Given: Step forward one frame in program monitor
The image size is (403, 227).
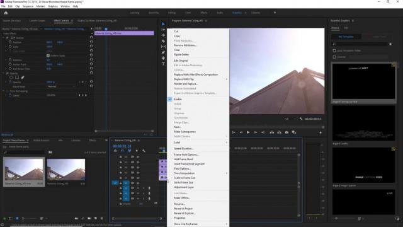Looking at the screenshot, I should click(x=256, y=132).
